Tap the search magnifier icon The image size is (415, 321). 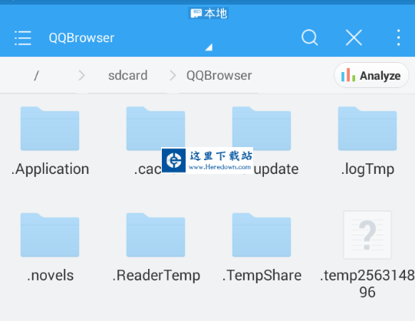[x=309, y=38]
